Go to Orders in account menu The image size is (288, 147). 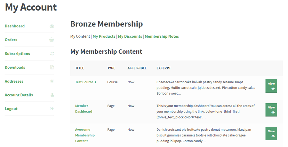(11, 40)
